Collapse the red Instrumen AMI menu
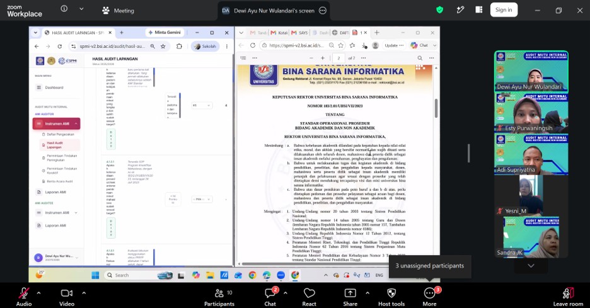Image resolution: width=590 pixels, height=308 pixels. [x=57, y=123]
